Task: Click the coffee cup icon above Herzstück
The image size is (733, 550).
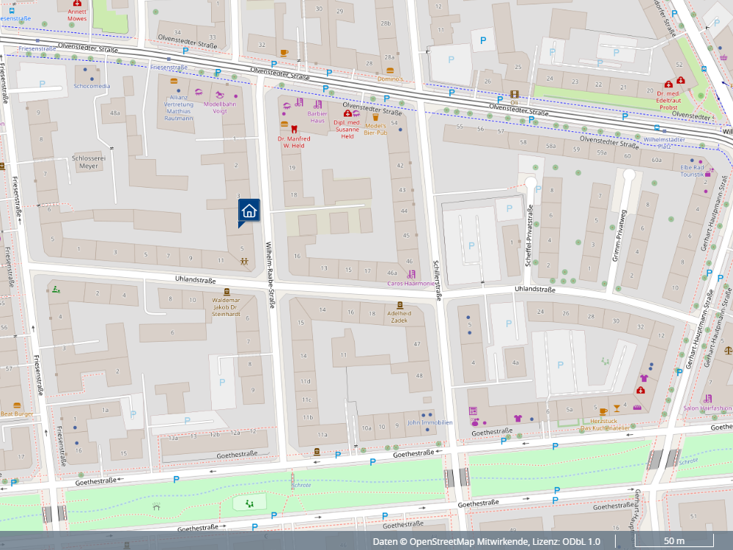Action: pos(603,410)
